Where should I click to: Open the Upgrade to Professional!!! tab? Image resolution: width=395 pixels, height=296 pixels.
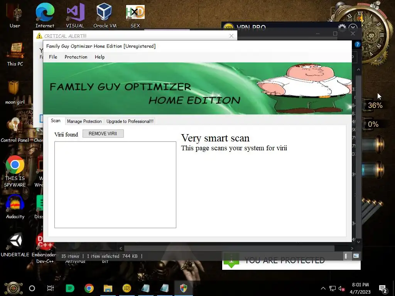point(130,121)
